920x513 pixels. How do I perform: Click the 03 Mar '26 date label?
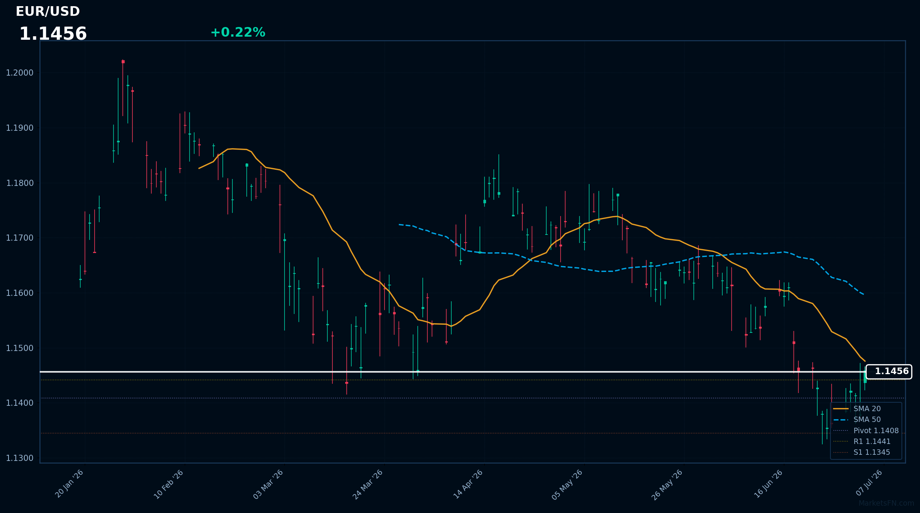pos(268,484)
